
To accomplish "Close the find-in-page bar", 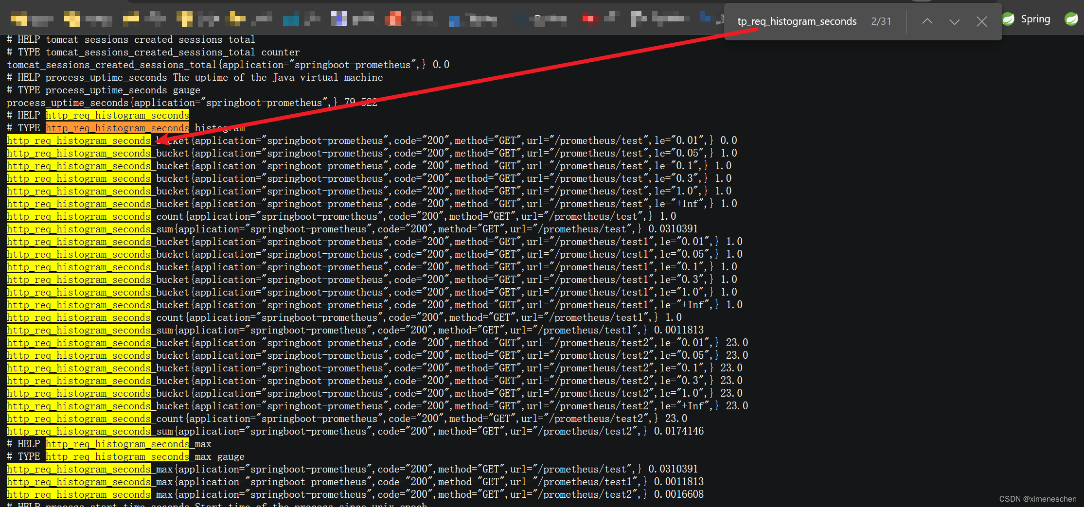I will tap(981, 21).
